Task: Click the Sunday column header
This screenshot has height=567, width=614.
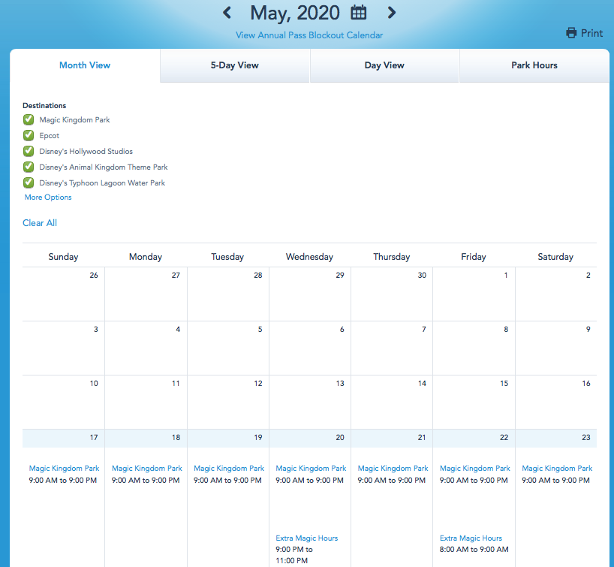Action: tap(64, 257)
